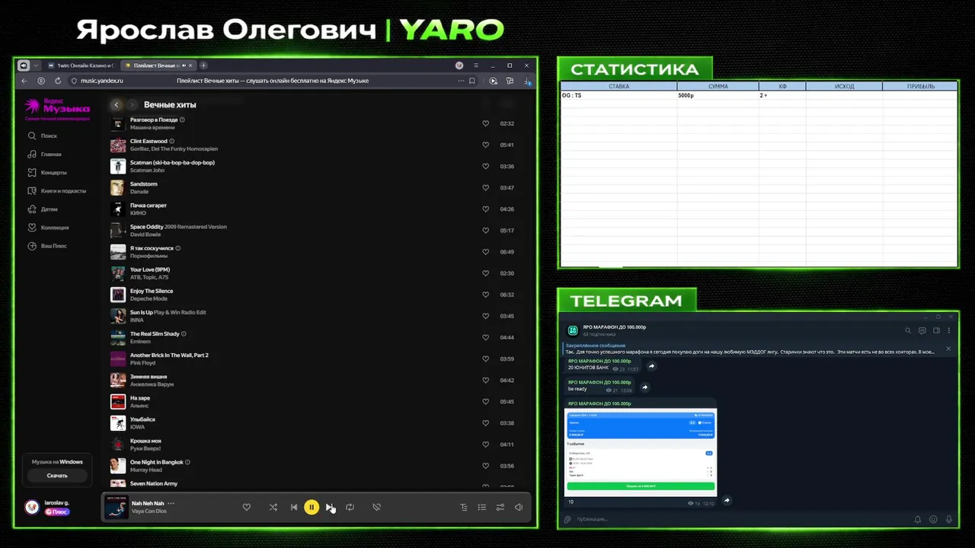Close the pinned message in Telegram
The height and width of the screenshot is (548, 975).
pyautogui.click(x=948, y=349)
